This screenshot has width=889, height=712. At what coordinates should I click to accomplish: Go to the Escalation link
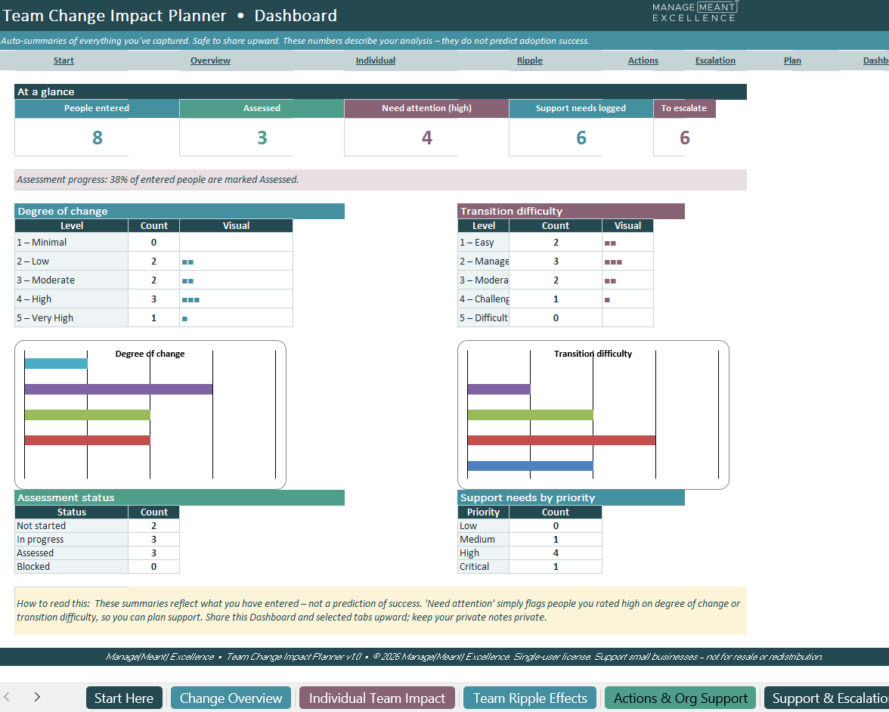pyautogui.click(x=715, y=60)
